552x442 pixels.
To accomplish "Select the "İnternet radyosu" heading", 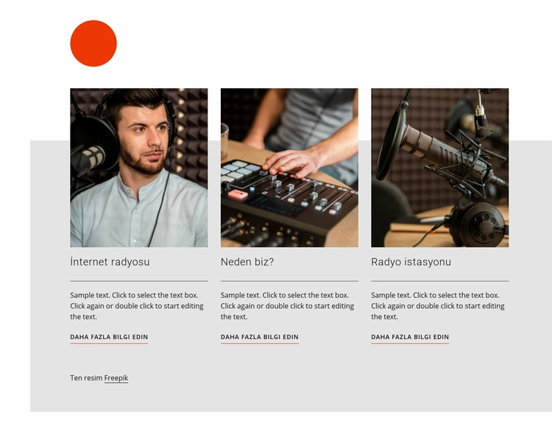I will (x=110, y=262).
